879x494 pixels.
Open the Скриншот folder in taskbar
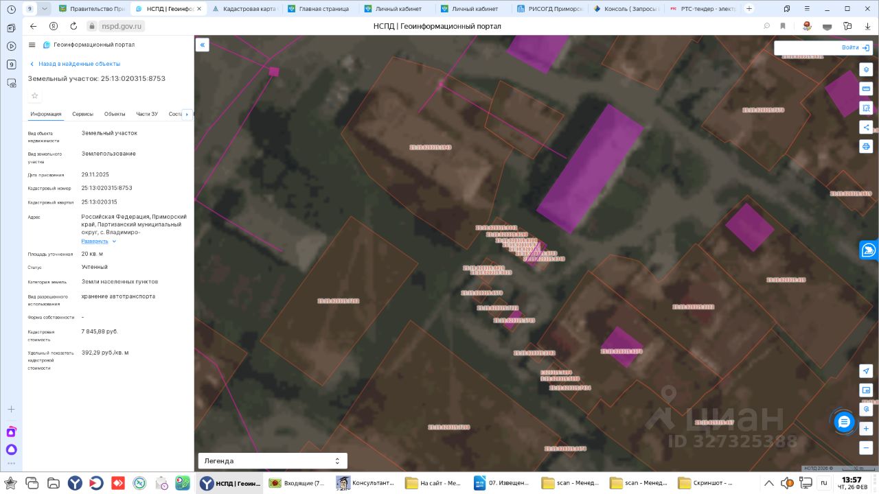[707, 483]
